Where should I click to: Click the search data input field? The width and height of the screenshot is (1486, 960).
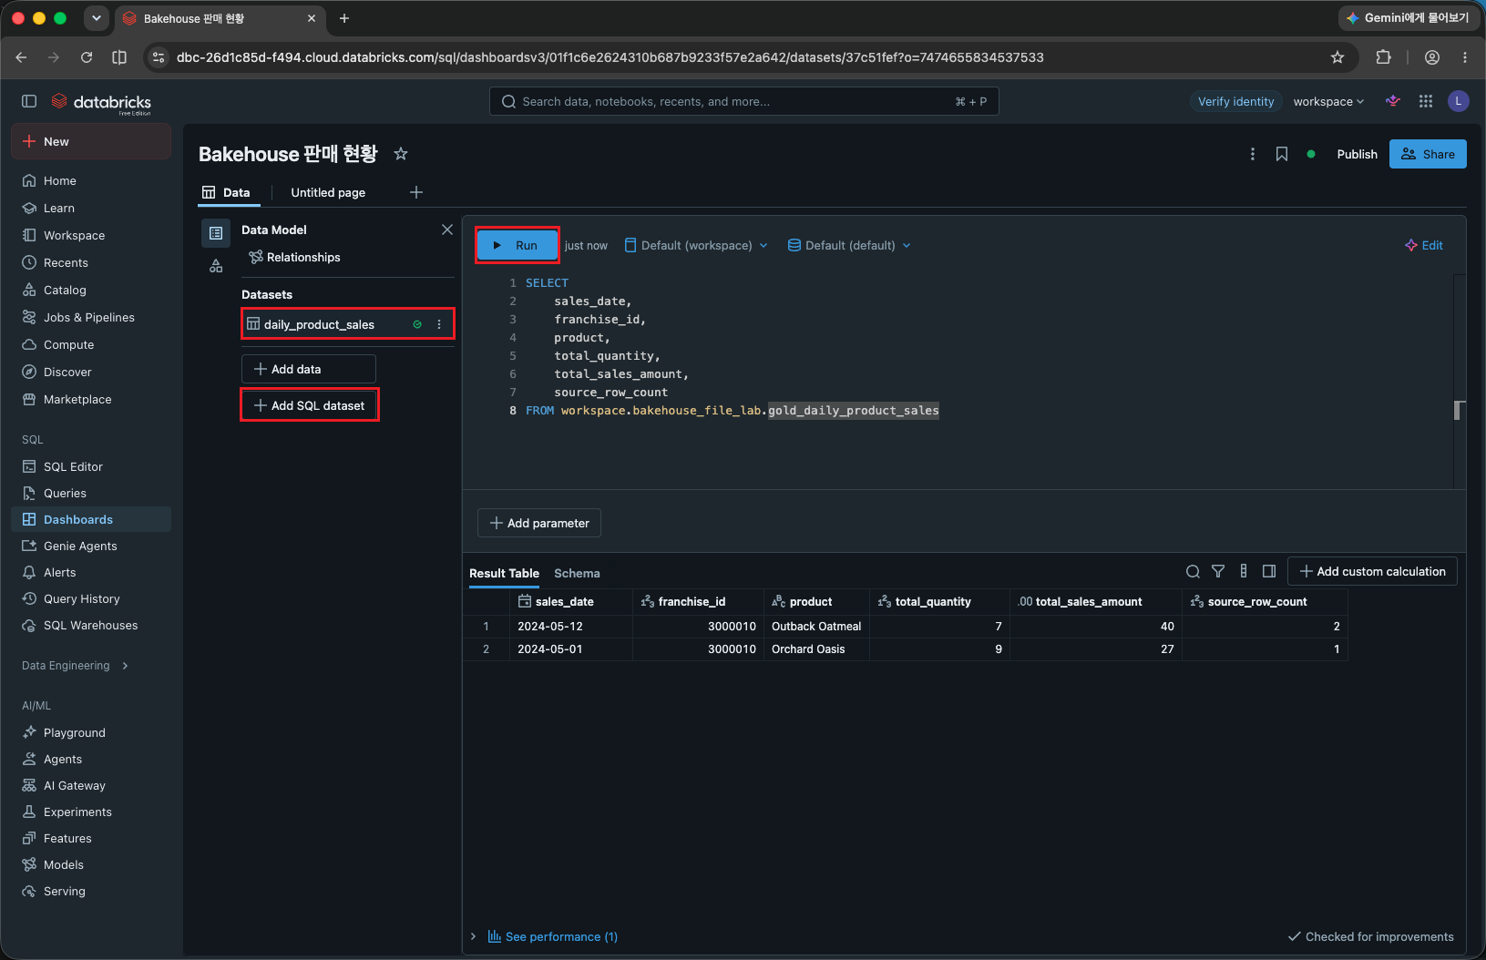(x=743, y=101)
